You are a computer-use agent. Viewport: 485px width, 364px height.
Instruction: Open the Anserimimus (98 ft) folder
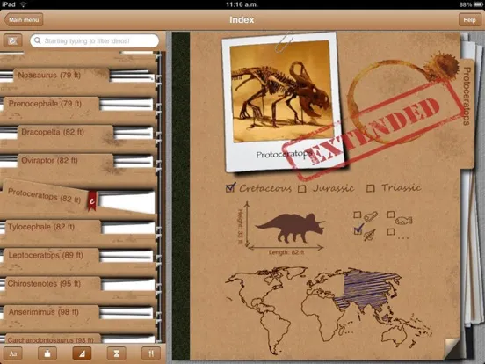[51, 312]
